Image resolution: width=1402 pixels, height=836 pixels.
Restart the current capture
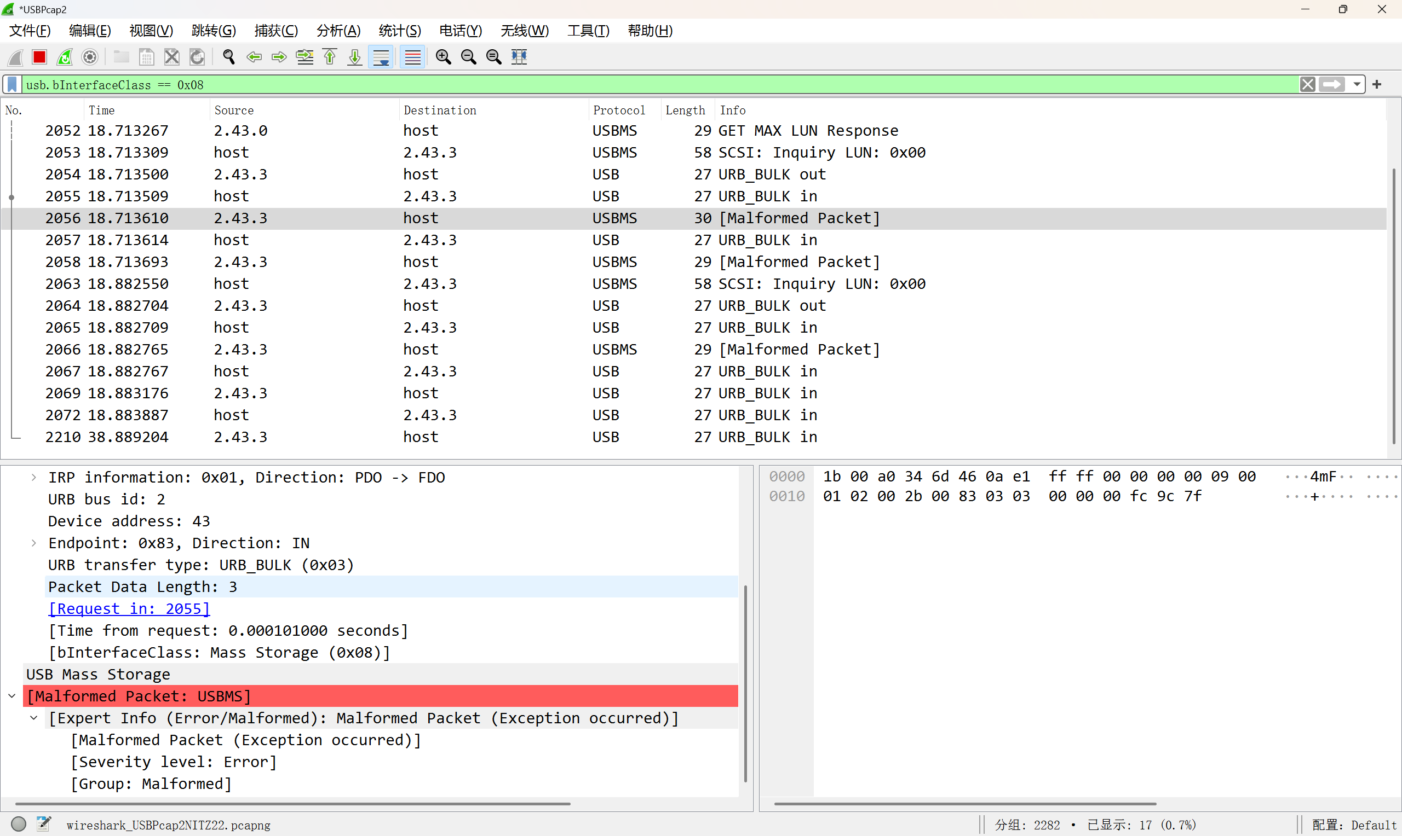coord(65,57)
